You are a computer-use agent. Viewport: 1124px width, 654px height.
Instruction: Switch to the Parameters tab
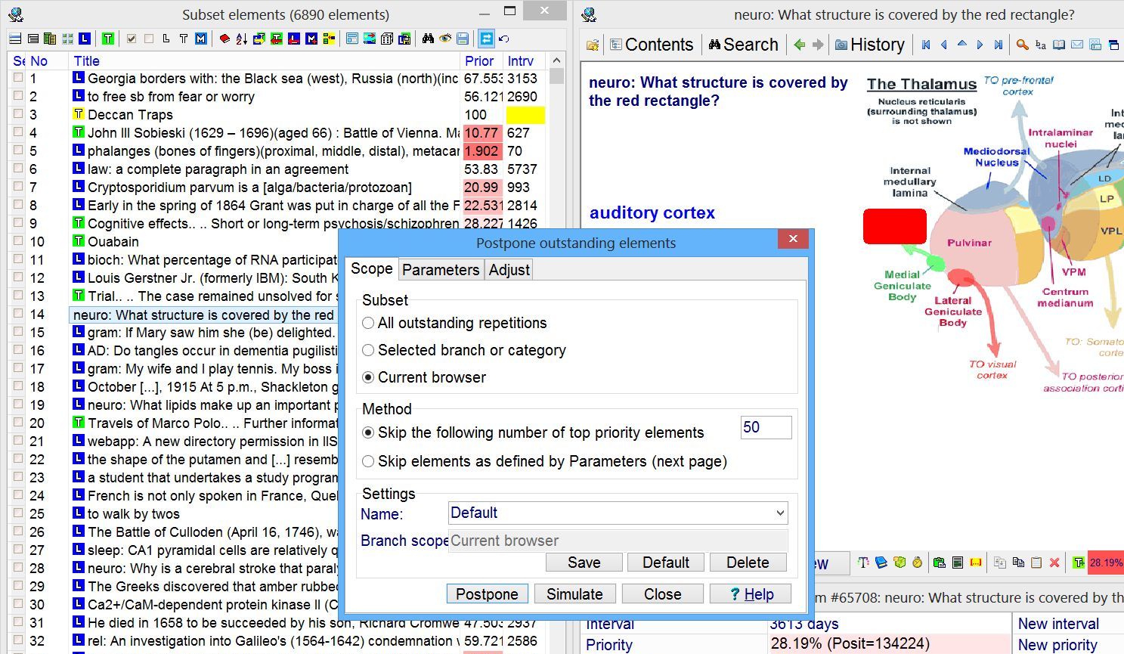(x=441, y=270)
